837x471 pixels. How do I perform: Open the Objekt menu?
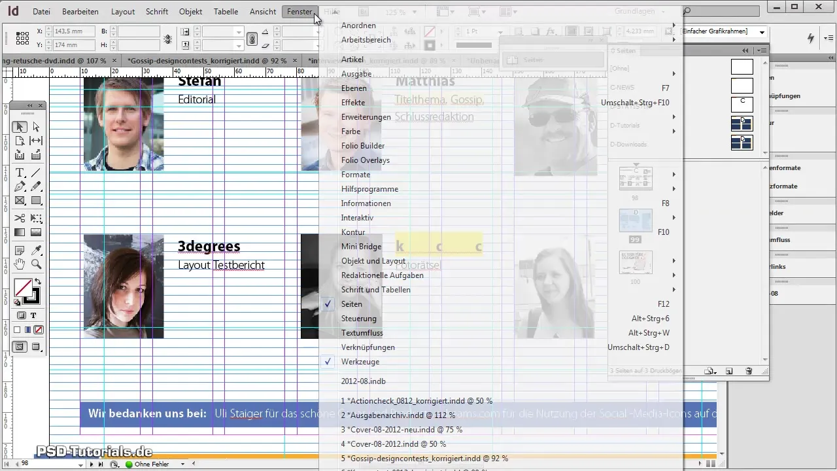pos(190,12)
